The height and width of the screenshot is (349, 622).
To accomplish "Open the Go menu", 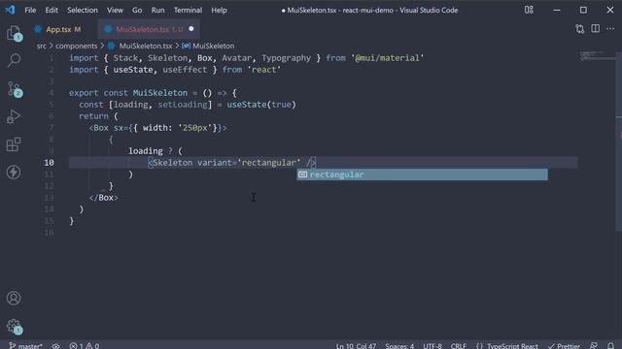I will coord(137,10).
